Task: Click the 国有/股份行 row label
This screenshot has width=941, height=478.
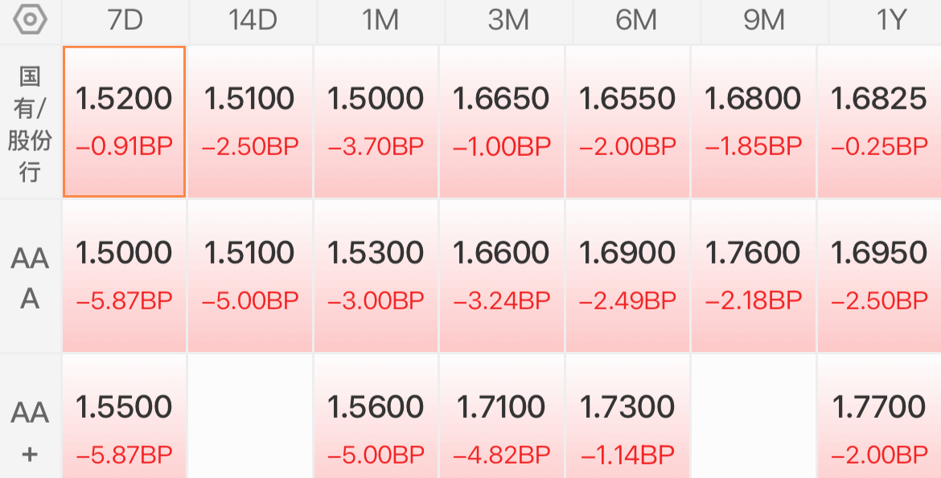Action: (x=30, y=124)
